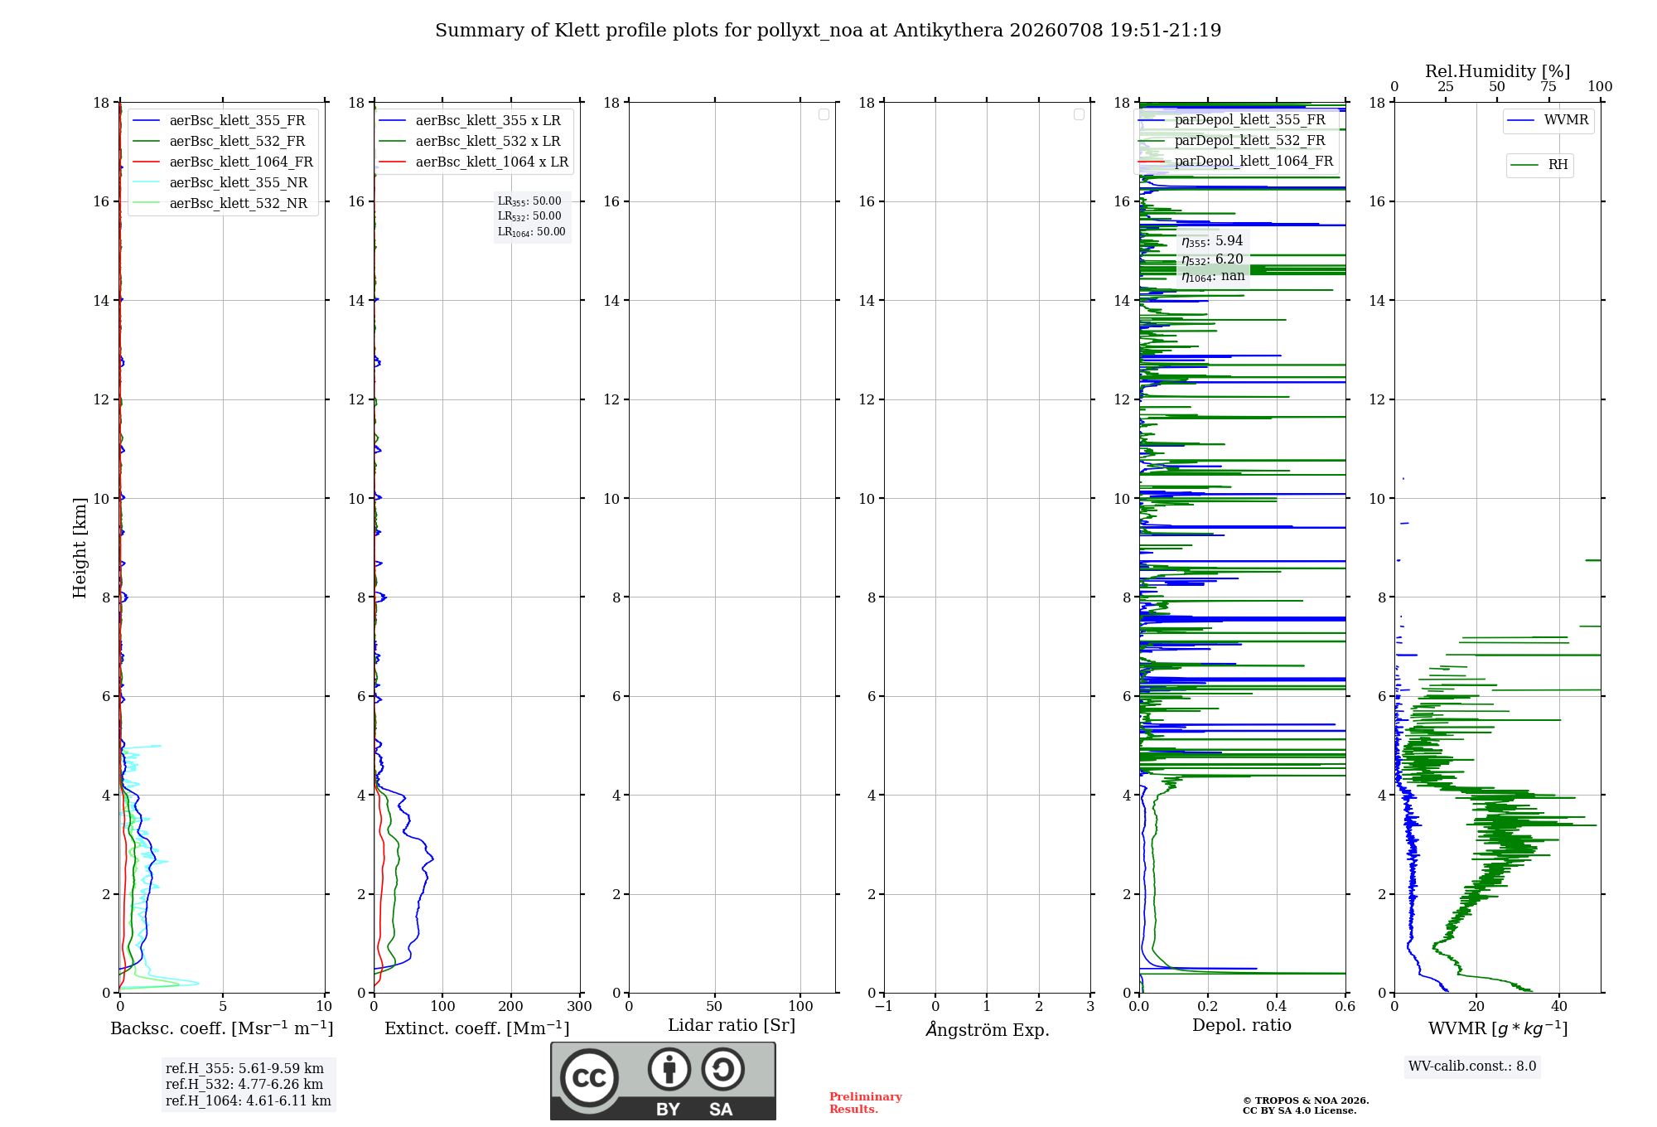Click the Rel.Humidity [%] top axis label
1657x1127 pixels.
[x=1497, y=71]
